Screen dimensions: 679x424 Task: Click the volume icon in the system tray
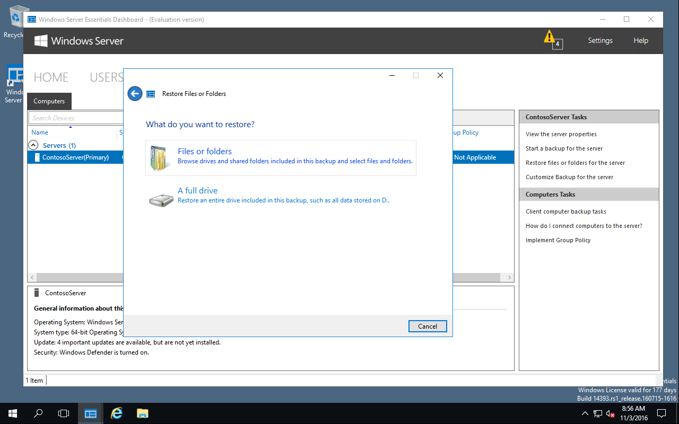[x=611, y=413]
